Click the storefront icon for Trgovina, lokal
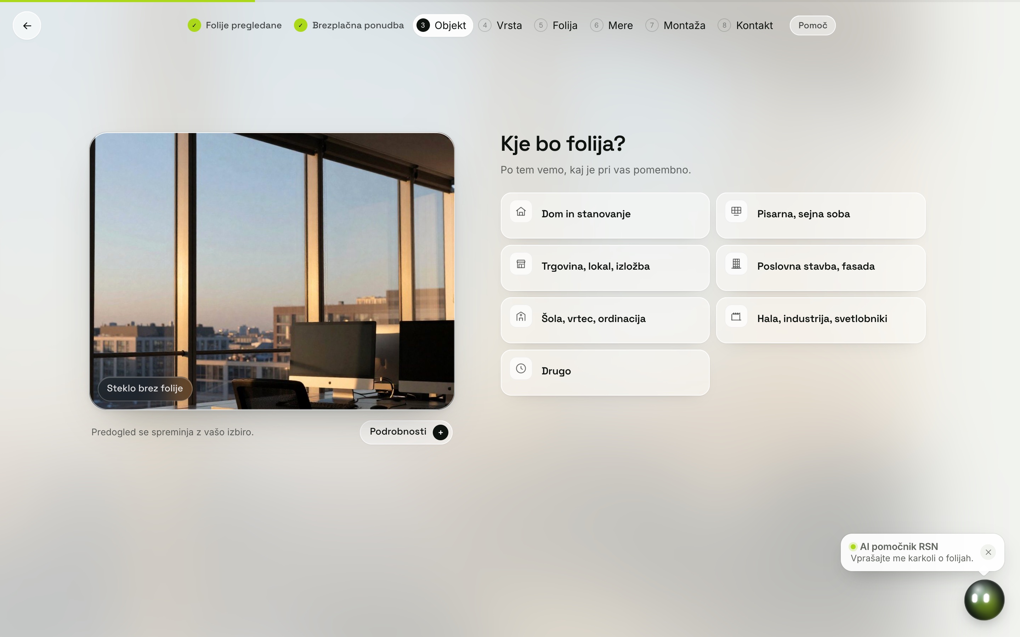The width and height of the screenshot is (1020, 637). (x=521, y=264)
